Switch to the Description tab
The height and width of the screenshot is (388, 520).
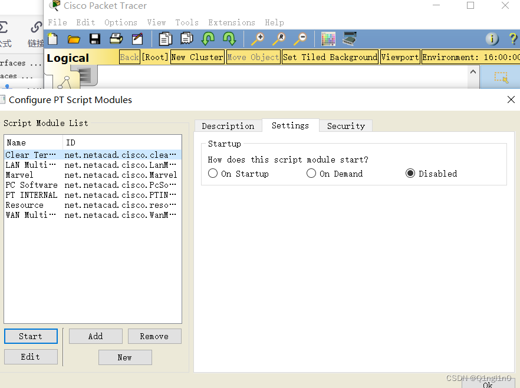click(x=228, y=126)
